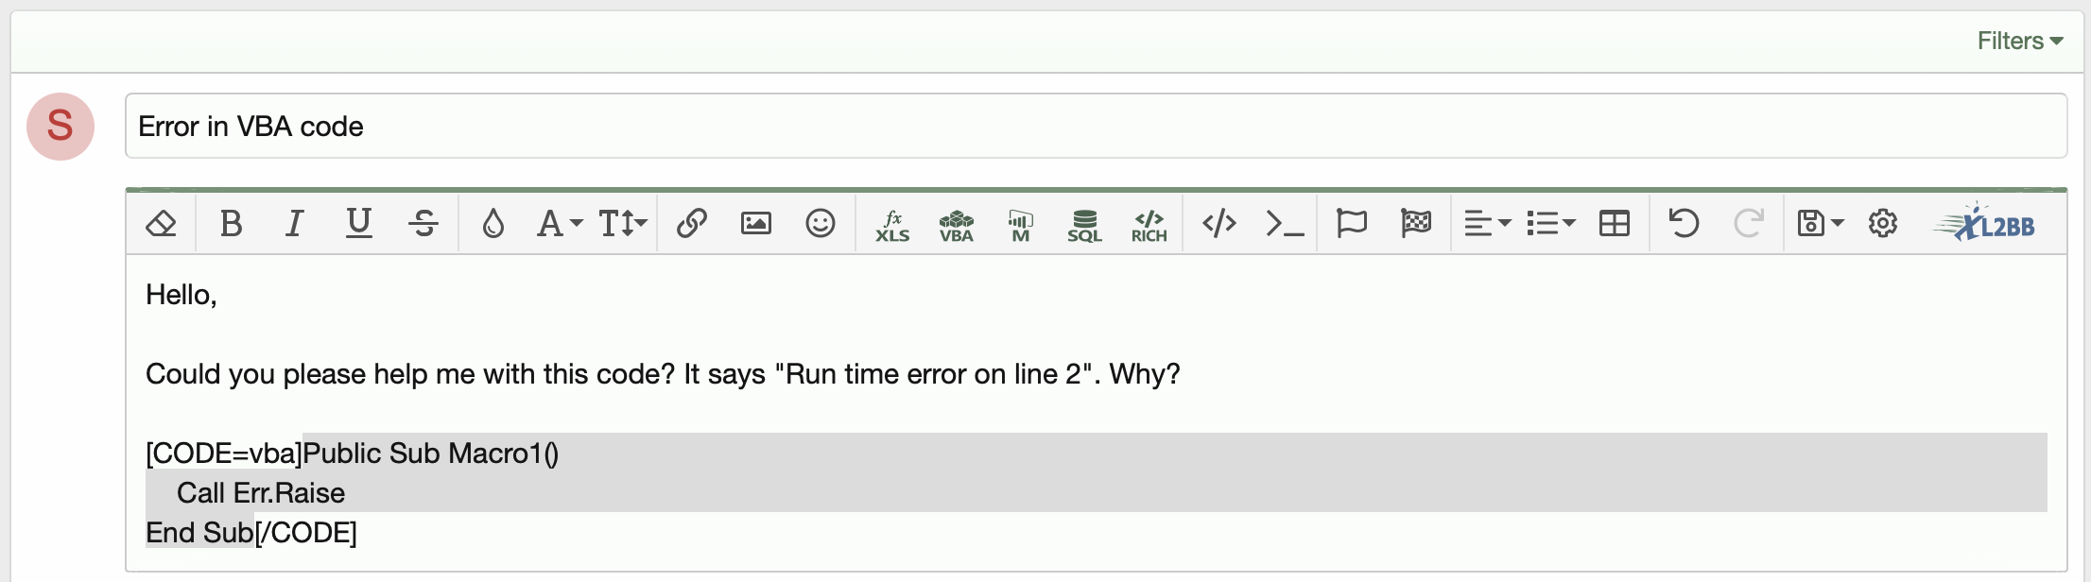This screenshot has height=582, width=2091.
Task: Insert SQL code tags
Action: click(1085, 226)
